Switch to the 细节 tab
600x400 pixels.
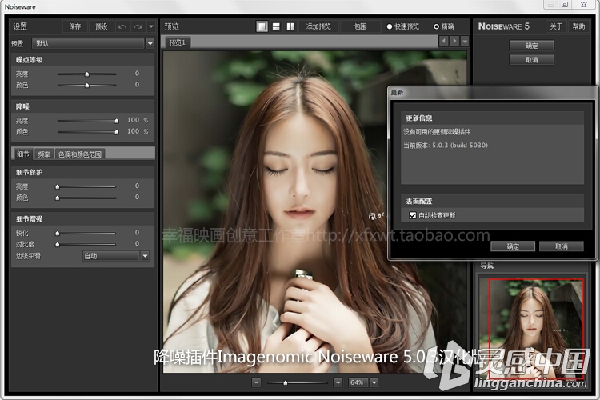23,154
